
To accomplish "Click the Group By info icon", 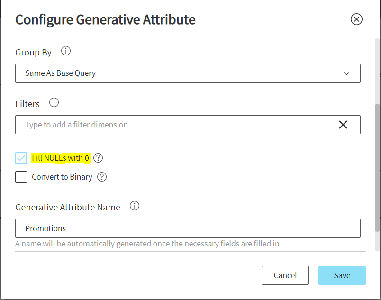I will coord(66,51).
